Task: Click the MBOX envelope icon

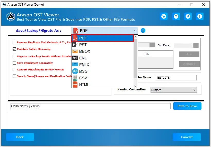Action: click(x=75, y=51)
